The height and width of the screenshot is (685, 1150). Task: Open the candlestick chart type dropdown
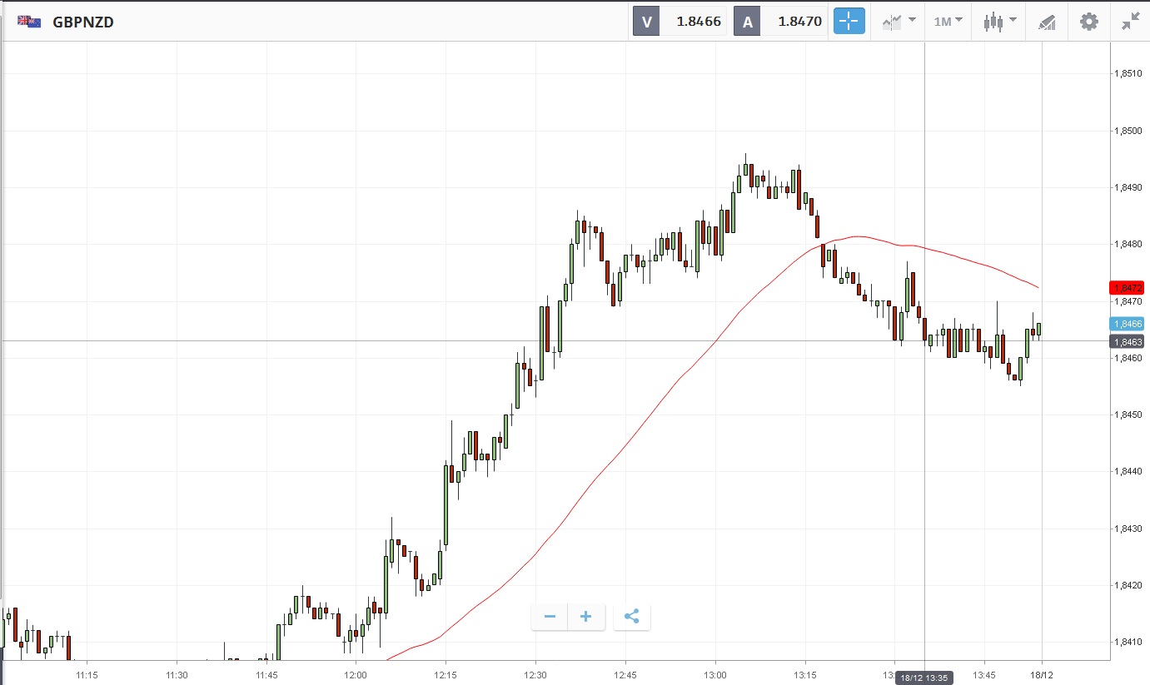click(x=999, y=22)
